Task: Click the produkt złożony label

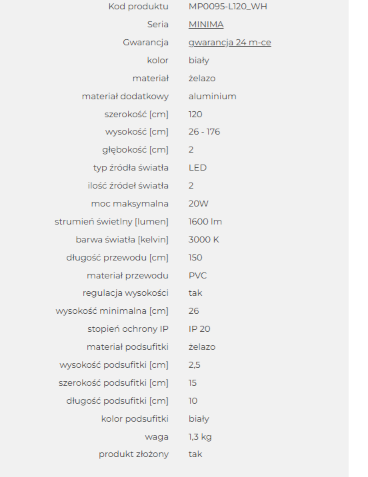Action: 133,454
